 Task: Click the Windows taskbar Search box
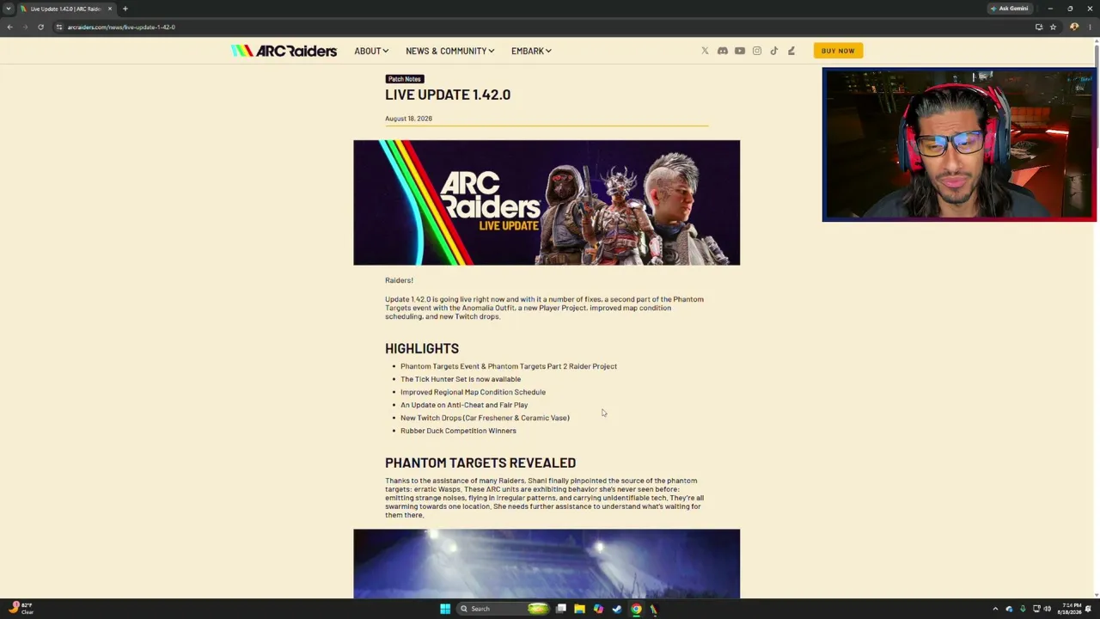pos(501,609)
